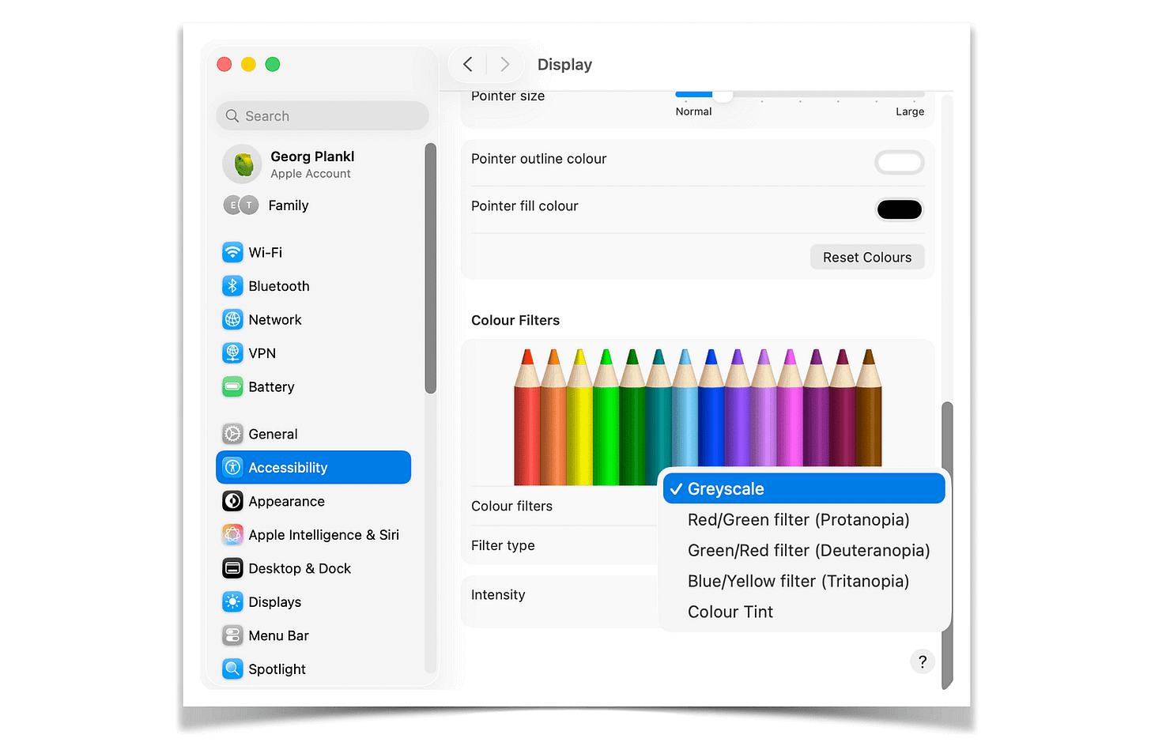Viewport: 1151px width, 746px height.
Task: Click the Filter type label
Action: 503,545
